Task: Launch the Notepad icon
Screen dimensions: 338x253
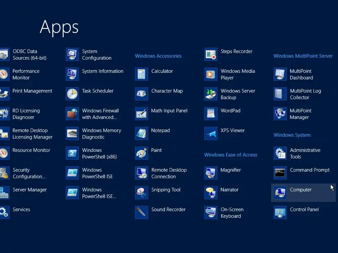Action: pos(141,133)
